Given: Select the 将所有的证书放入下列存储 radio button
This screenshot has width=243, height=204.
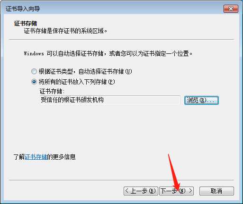Looking at the screenshot, I should (34, 82).
